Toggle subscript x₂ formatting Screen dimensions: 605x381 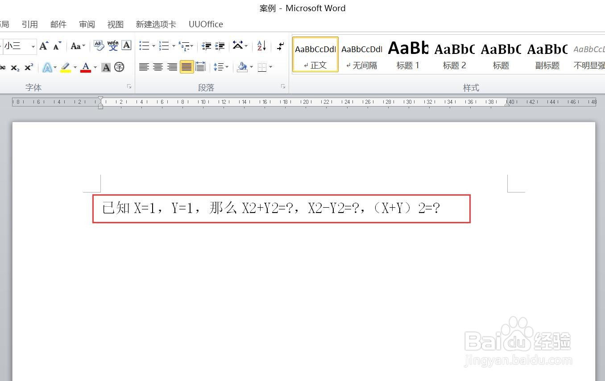pyautogui.click(x=15, y=67)
